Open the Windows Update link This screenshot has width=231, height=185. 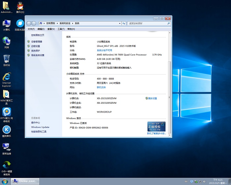[40, 127]
